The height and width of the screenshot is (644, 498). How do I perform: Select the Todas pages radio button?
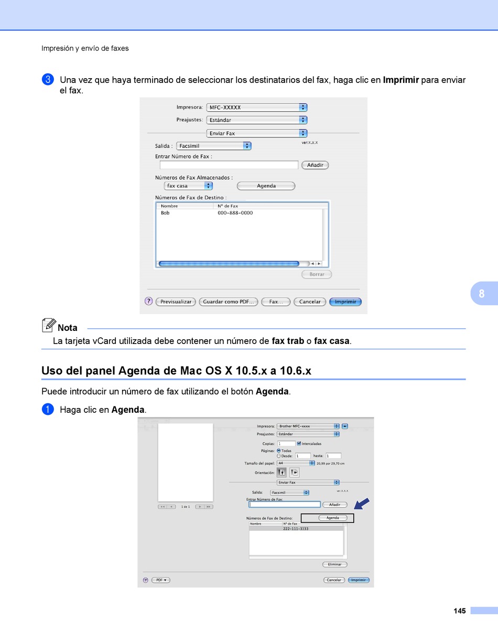[x=279, y=450]
